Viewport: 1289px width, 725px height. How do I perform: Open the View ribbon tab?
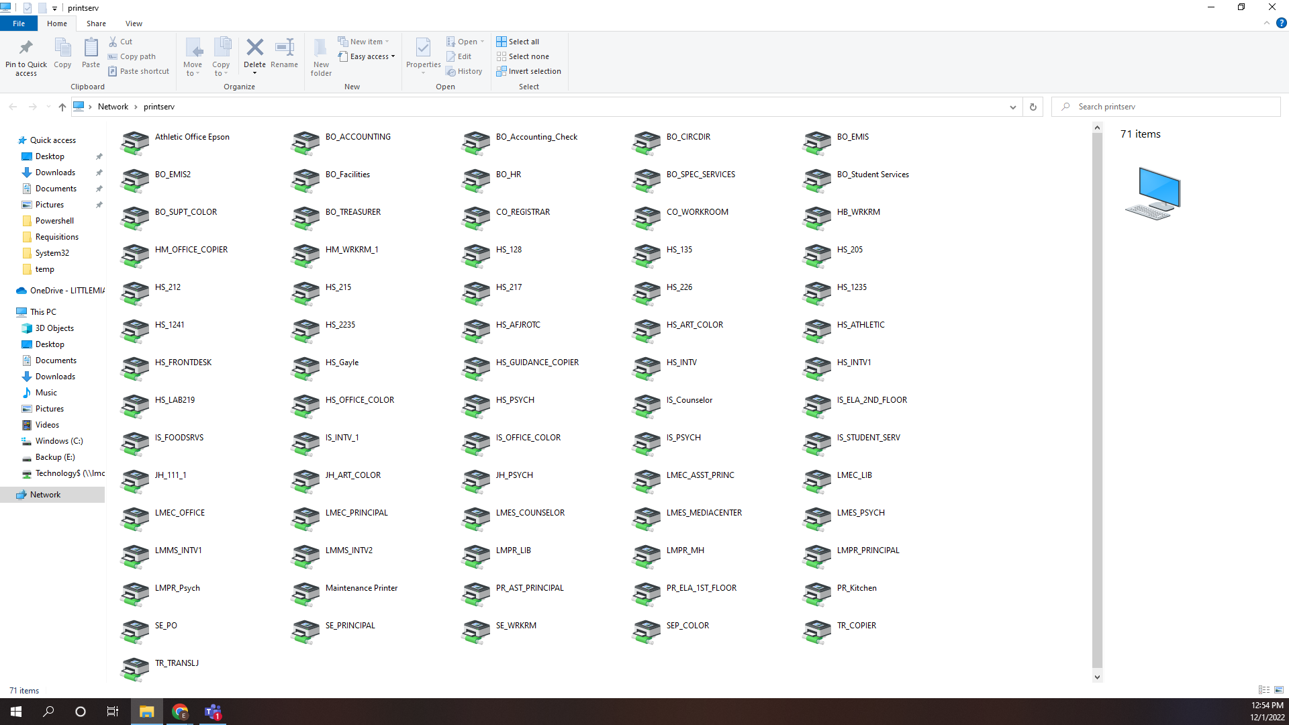(134, 23)
